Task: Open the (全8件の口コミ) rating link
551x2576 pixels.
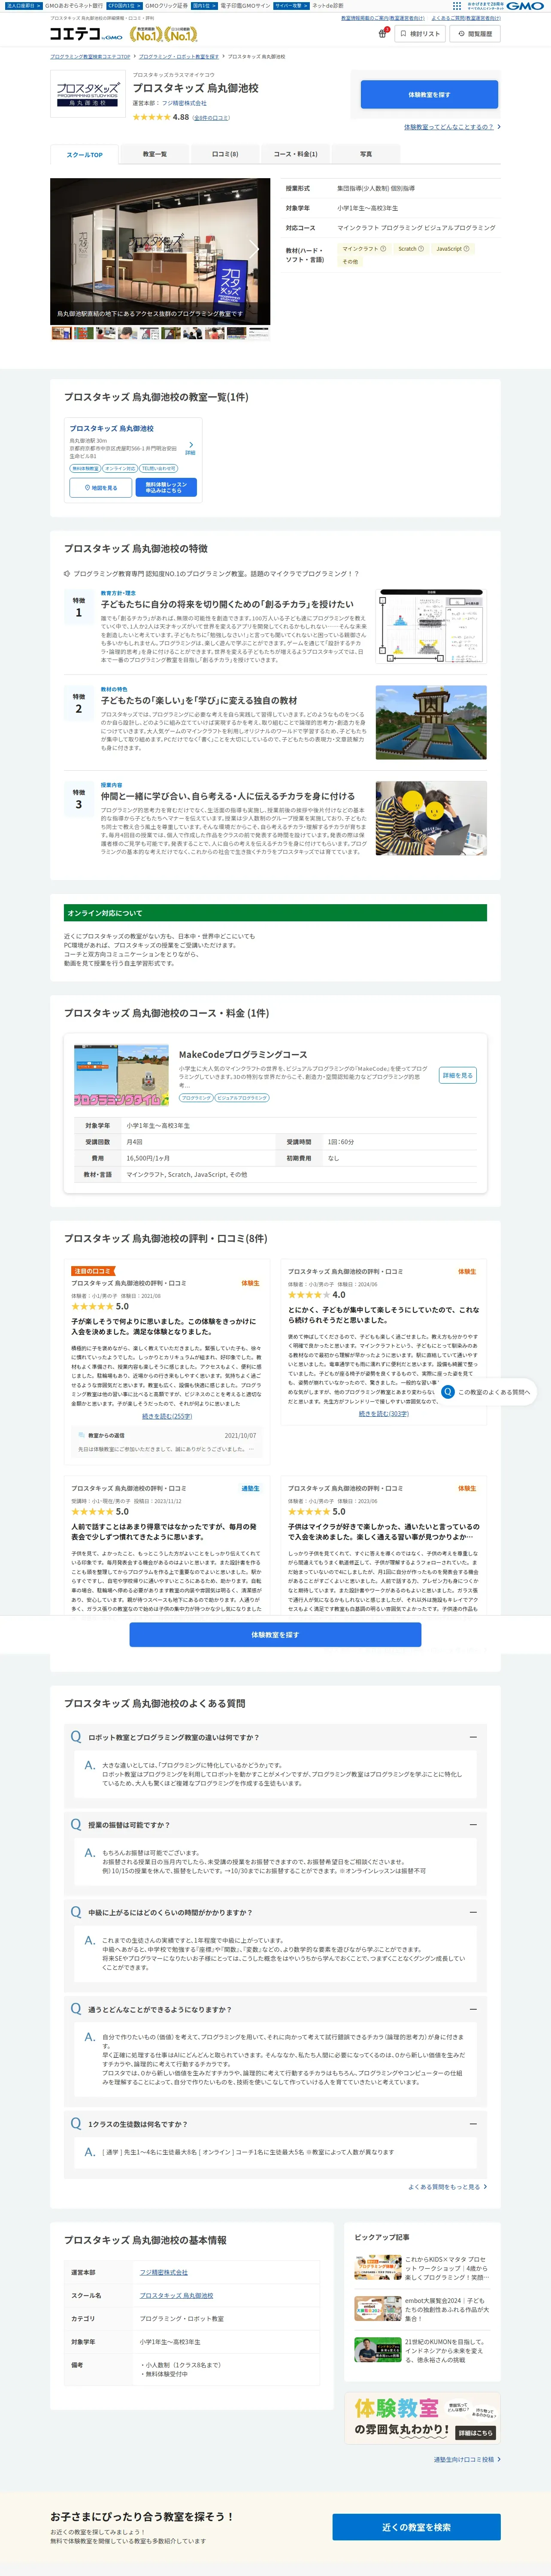Action: (211, 118)
